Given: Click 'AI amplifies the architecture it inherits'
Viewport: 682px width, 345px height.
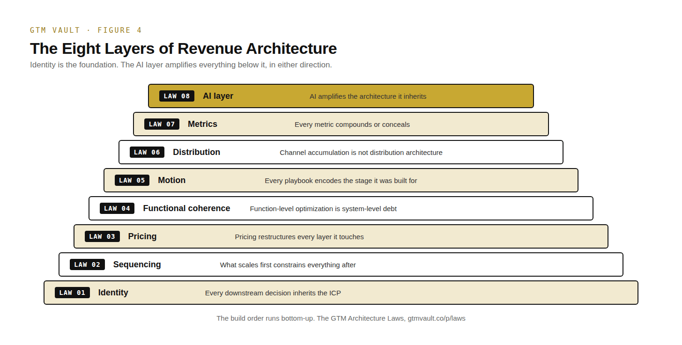Looking at the screenshot, I should pyautogui.click(x=368, y=96).
